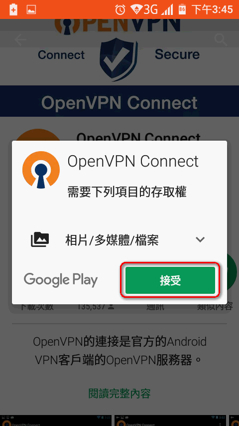Tap the 86 battery level indicator

[182, 9]
